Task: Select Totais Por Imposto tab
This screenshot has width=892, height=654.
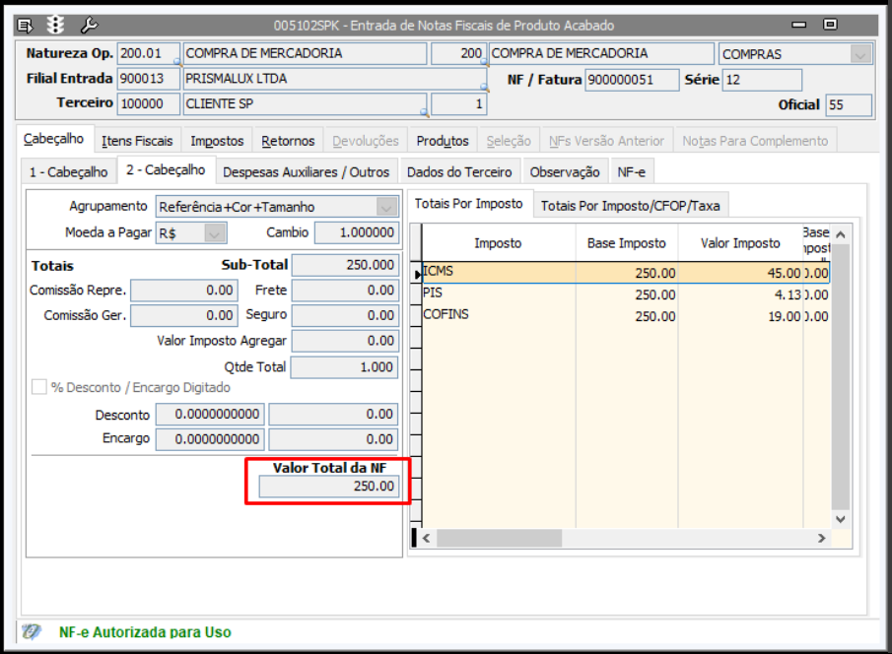Action: pos(469,204)
